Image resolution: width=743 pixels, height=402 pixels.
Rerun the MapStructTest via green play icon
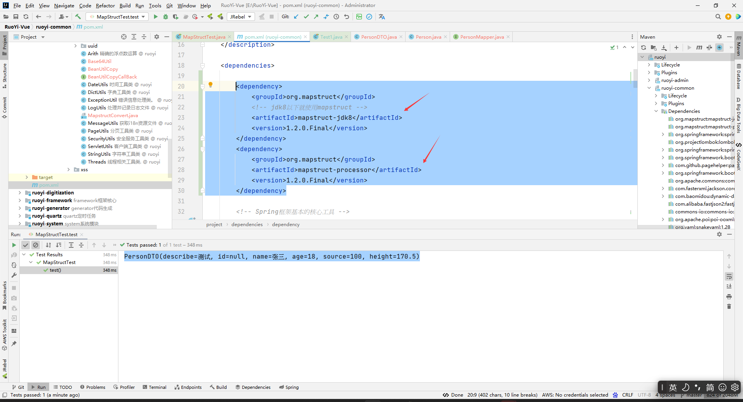(14, 245)
